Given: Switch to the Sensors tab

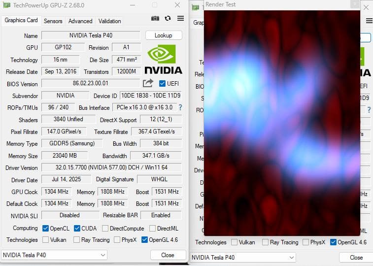Looking at the screenshot, I should coord(53,21).
